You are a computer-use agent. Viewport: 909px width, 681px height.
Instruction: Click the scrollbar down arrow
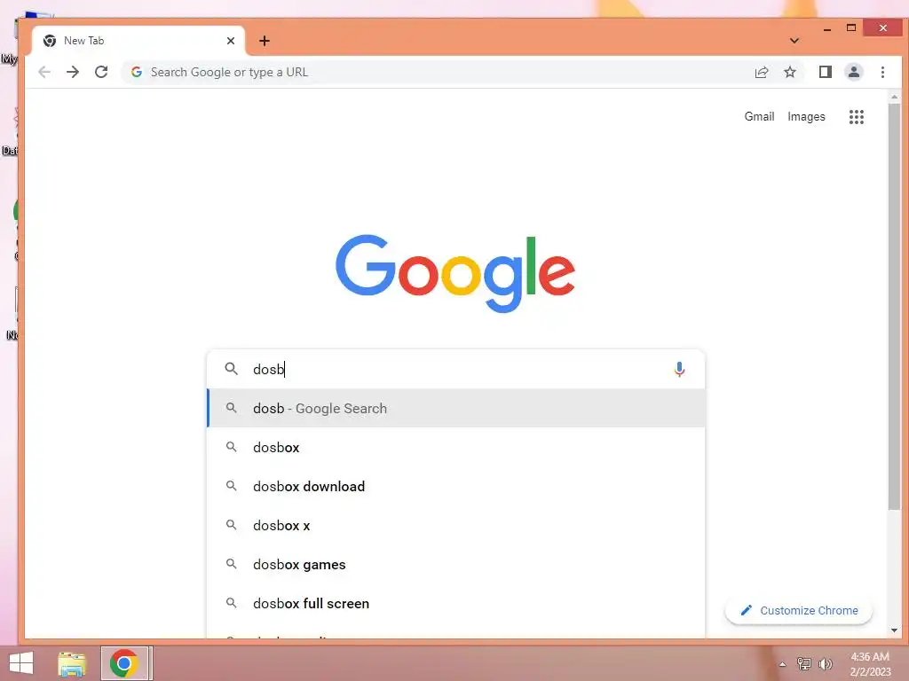coord(894,630)
